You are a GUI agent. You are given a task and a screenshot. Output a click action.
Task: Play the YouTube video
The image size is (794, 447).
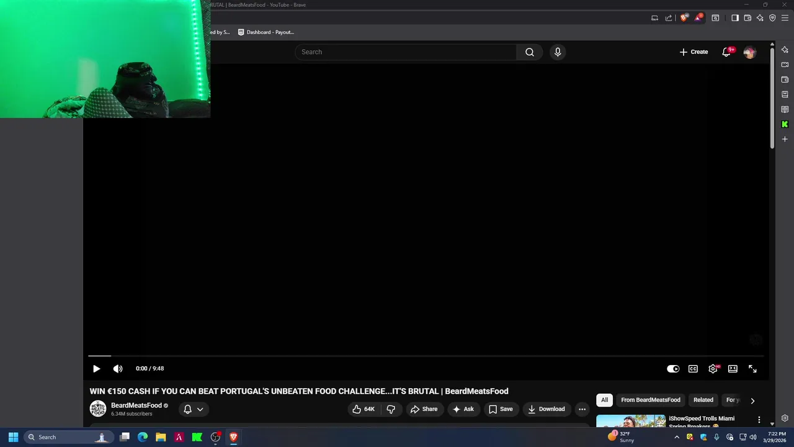(97, 369)
